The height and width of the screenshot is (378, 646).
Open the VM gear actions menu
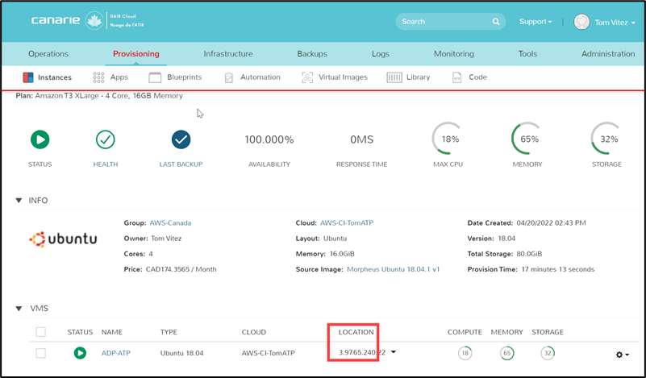[622, 355]
